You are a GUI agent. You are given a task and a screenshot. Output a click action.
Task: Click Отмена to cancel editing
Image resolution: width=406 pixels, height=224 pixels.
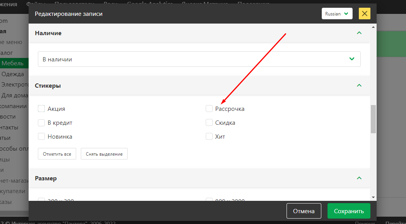(304, 211)
